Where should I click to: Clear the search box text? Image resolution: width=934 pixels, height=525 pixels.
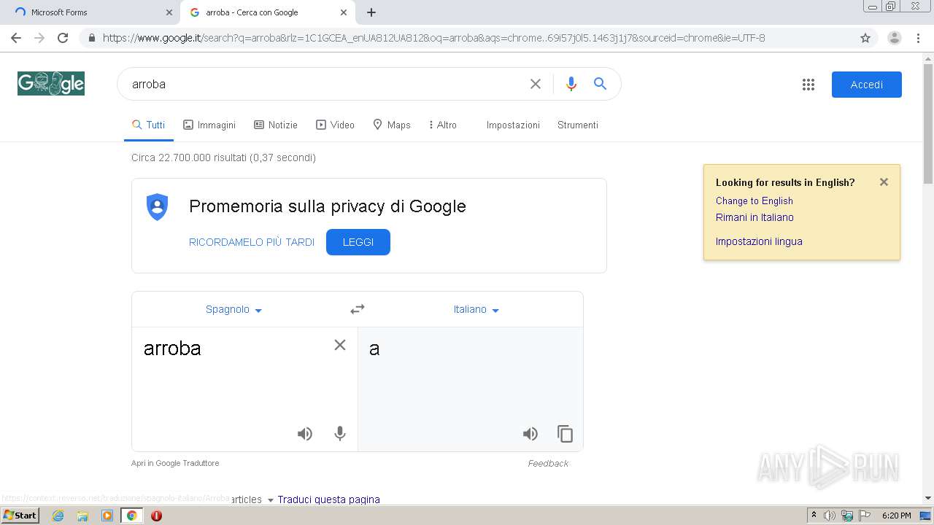pos(536,84)
